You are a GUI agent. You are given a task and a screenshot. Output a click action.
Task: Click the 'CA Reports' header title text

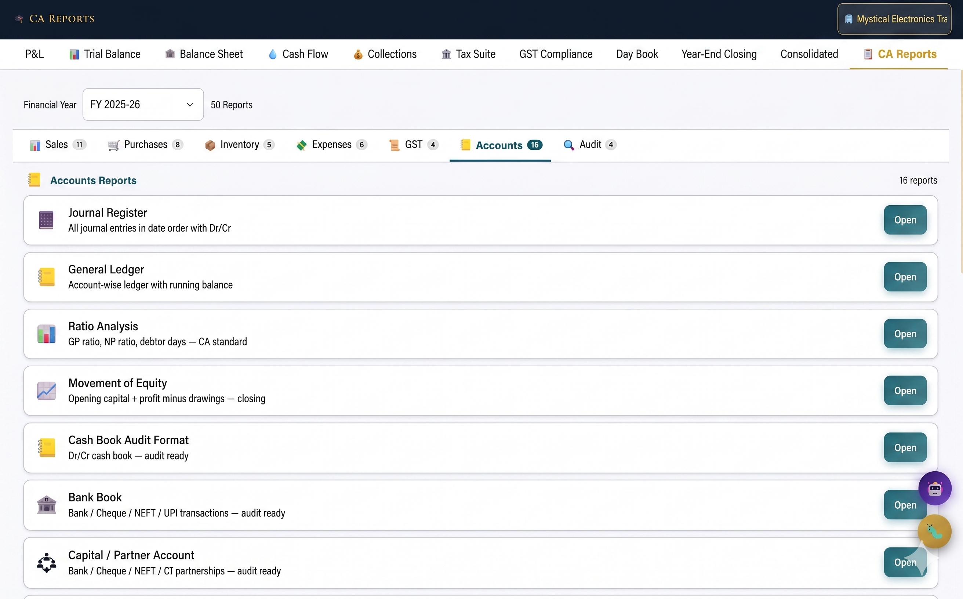[62, 19]
